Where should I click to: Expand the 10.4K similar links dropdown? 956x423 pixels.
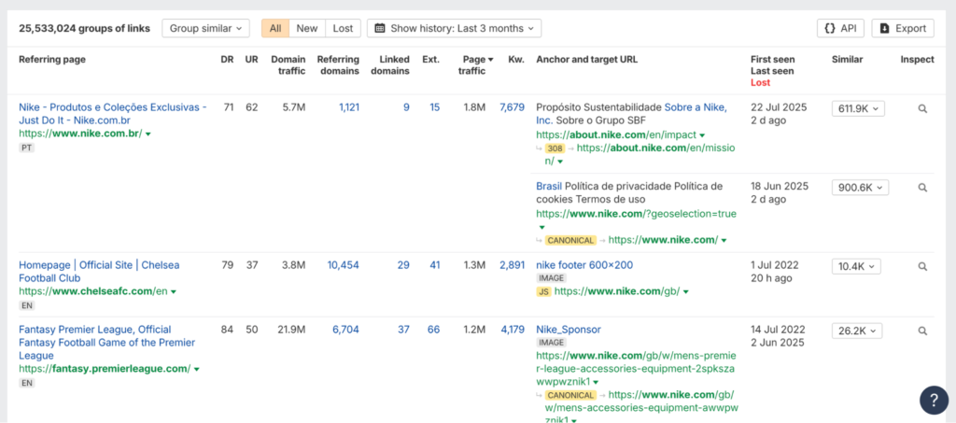pyautogui.click(x=856, y=266)
